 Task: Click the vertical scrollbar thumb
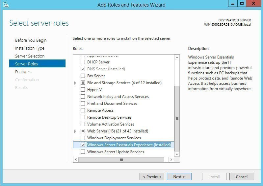coord(177,118)
